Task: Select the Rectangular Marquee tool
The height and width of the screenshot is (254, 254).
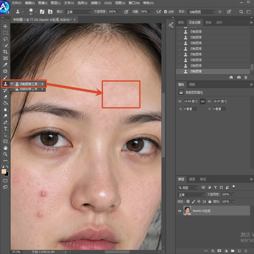Action: (5, 33)
